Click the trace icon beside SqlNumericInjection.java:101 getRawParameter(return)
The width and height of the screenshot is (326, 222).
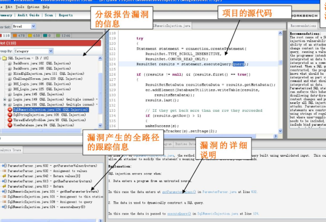(x=4, y=192)
